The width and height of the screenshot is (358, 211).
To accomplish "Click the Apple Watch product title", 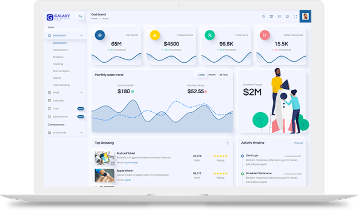I will 125,170.
